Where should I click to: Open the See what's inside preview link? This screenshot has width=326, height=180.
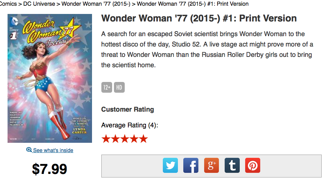tap(53, 150)
